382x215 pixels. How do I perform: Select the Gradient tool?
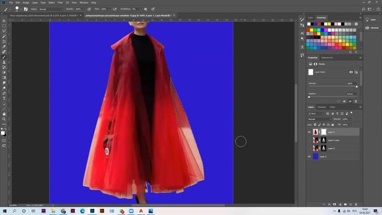click(4, 78)
